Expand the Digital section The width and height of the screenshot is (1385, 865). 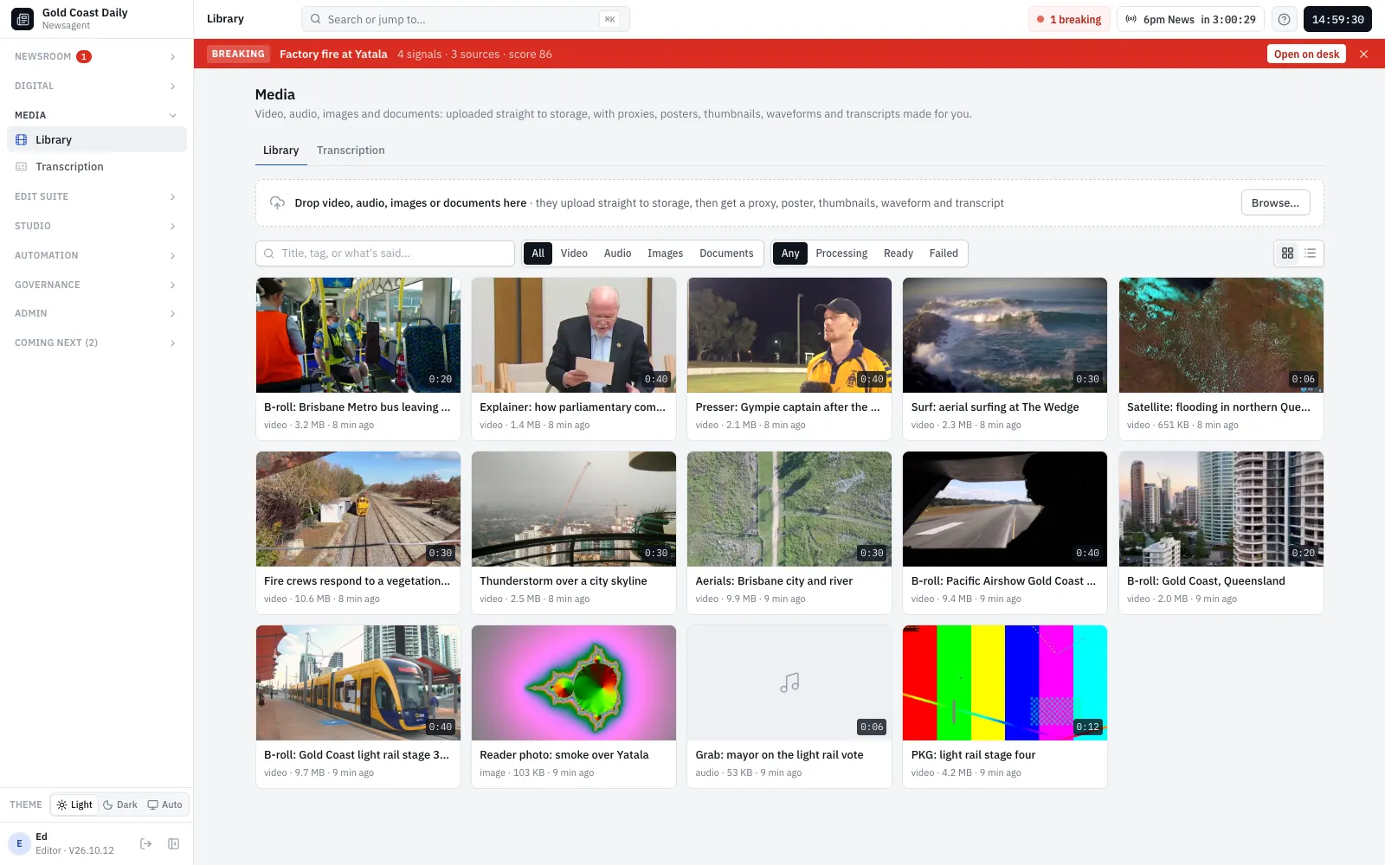pos(96,86)
